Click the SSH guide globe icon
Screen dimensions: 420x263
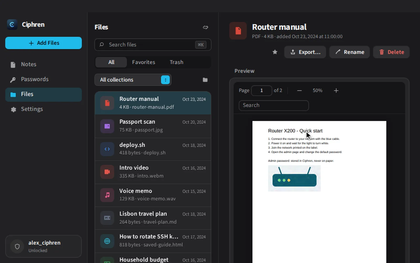[x=107, y=241]
